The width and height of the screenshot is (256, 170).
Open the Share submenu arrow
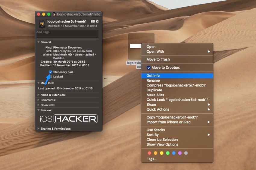coord(209,105)
